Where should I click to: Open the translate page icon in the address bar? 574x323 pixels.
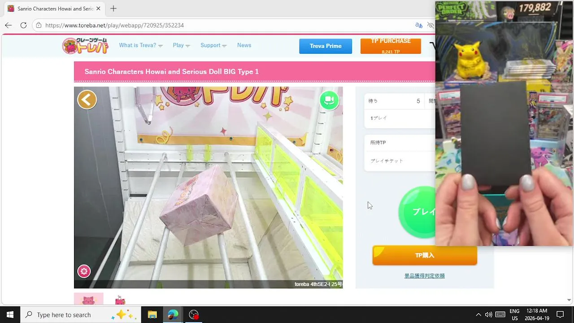[419, 25]
